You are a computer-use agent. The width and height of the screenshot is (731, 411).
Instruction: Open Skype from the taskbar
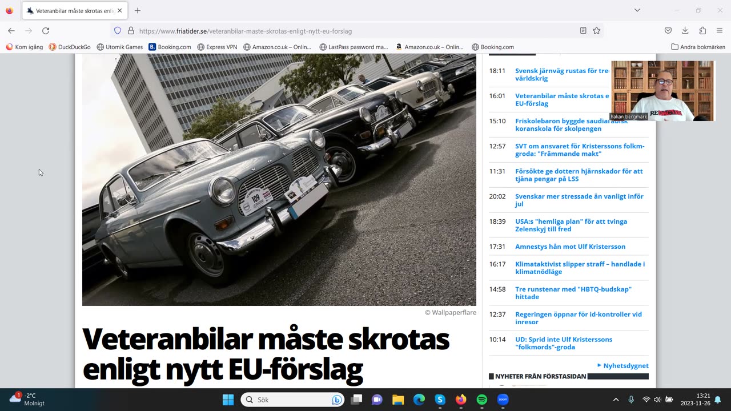pos(440,400)
